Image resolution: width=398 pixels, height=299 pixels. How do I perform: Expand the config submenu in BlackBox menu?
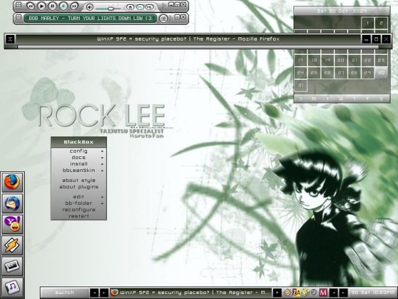pos(79,151)
